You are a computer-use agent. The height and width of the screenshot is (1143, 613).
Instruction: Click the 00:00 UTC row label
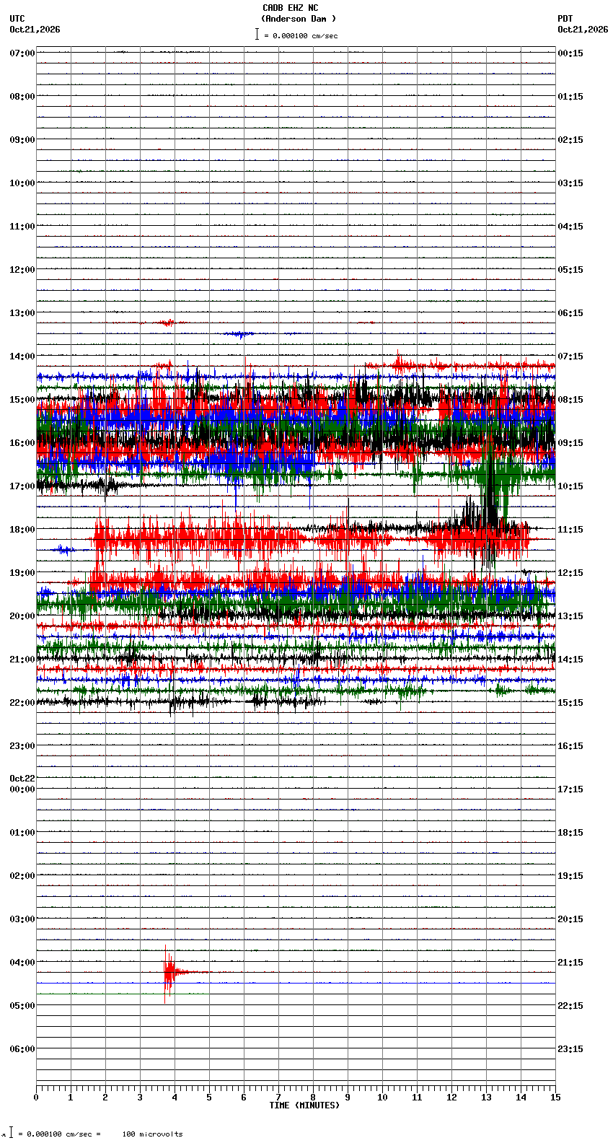(x=22, y=789)
